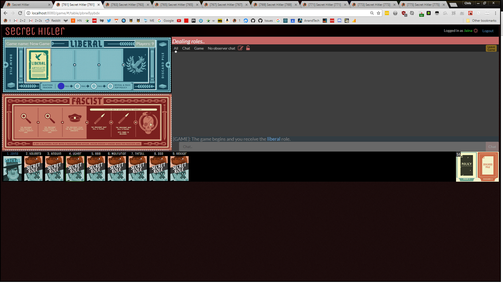Click the browser back arrow
503x284 pixels.
5,13
